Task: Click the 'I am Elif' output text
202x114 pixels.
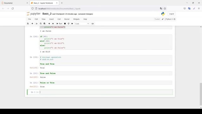Action: click(x=45, y=52)
